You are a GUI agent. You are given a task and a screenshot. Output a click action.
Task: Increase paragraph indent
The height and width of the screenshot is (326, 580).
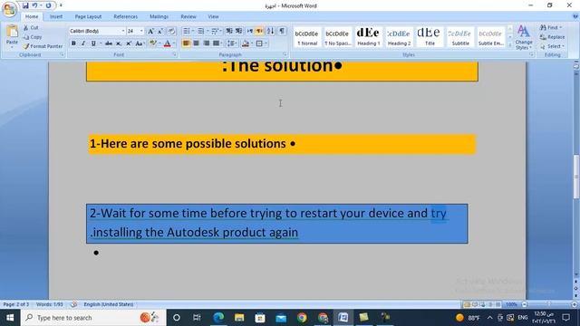[x=239, y=31]
